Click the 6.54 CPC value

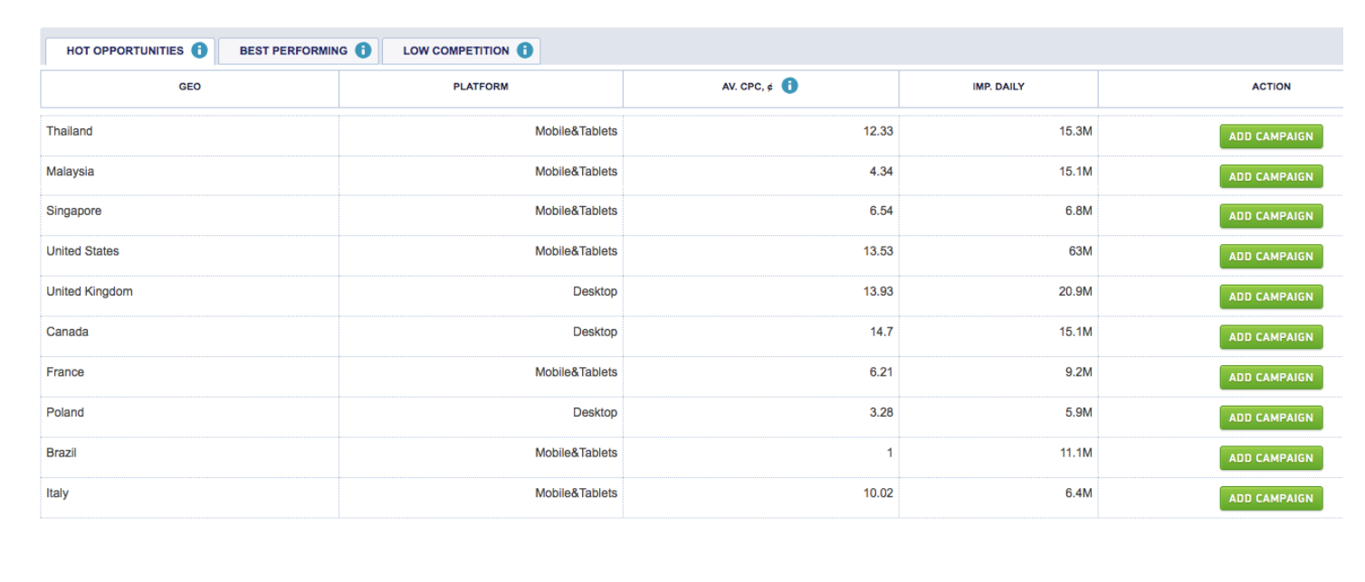(x=881, y=211)
